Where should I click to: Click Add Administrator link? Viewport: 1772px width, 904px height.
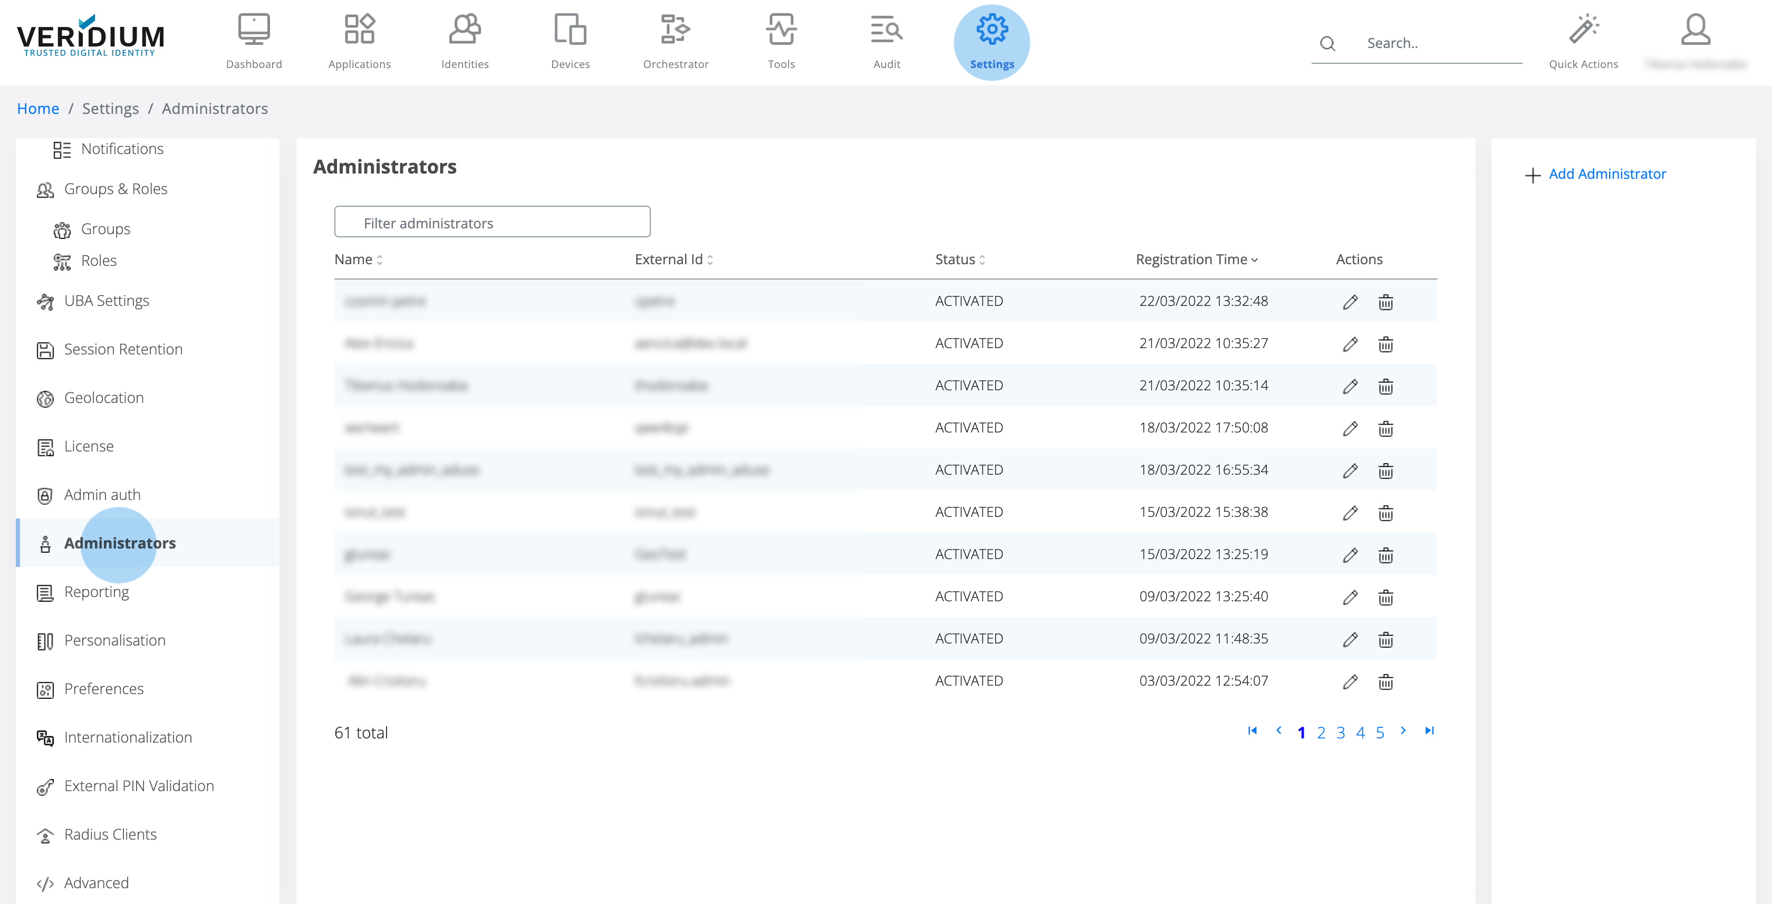coord(1606,174)
